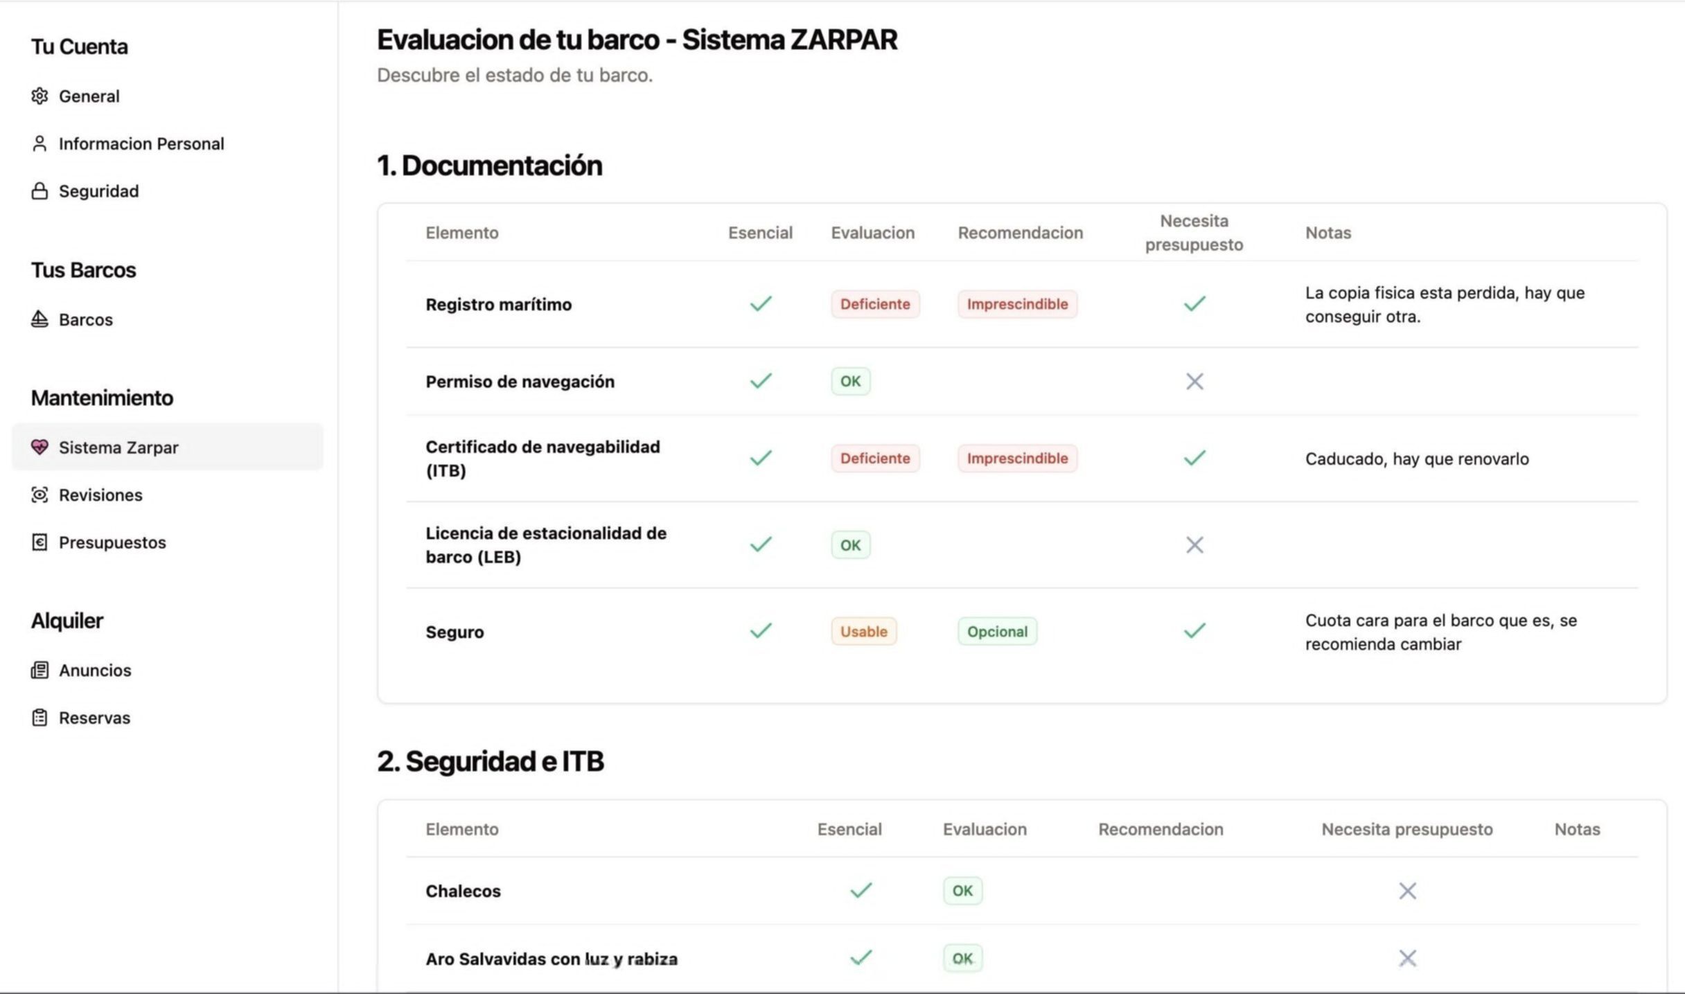Select Reservas under the Alquiler menu
This screenshot has height=994, width=1685.
94,718
